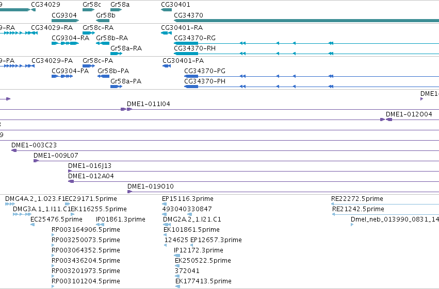Click BAC clone DME1-011I04
Image resolution: width=439 pixels, height=289 pixels.
(149, 104)
